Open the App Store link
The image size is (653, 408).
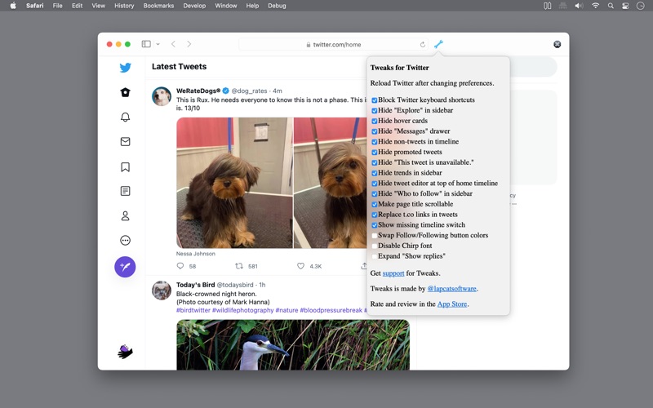pyautogui.click(x=452, y=304)
